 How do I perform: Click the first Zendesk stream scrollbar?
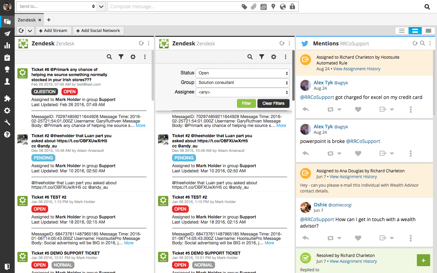pos(153,75)
